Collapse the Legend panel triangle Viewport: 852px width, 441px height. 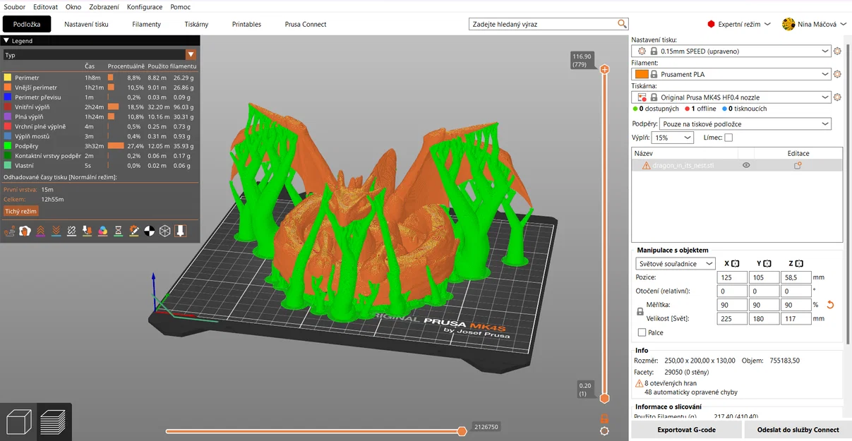click(6, 41)
